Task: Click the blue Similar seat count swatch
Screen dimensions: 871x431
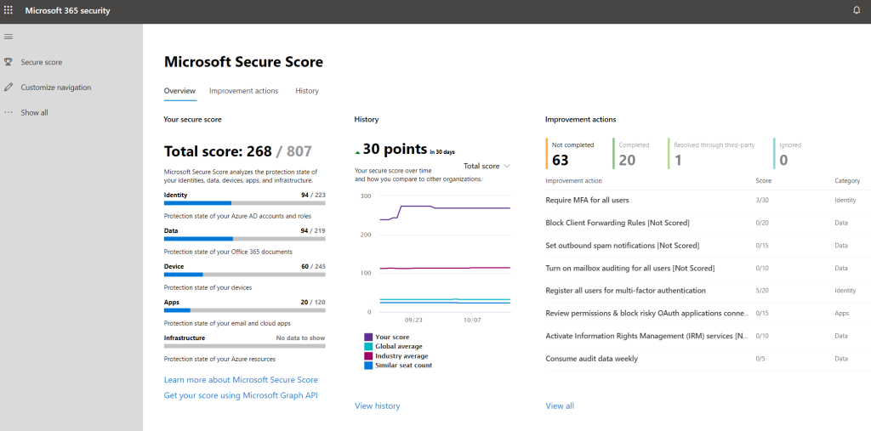Action: pyautogui.click(x=368, y=366)
